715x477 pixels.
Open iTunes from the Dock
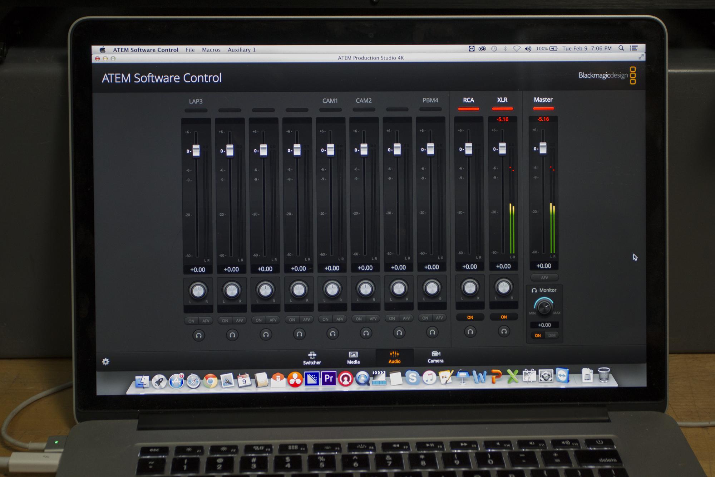[x=429, y=378]
